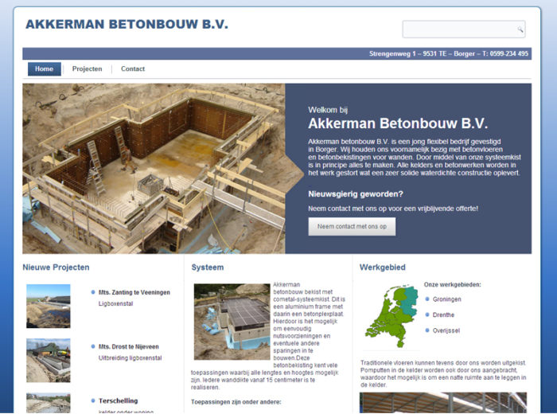Click the address bar text Strengenweg 1

pyautogui.click(x=392, y=53)
